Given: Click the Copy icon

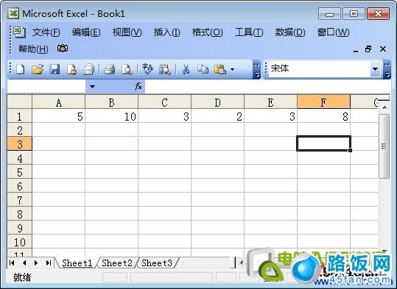Looking at the screenshot, I should point(203,69).
